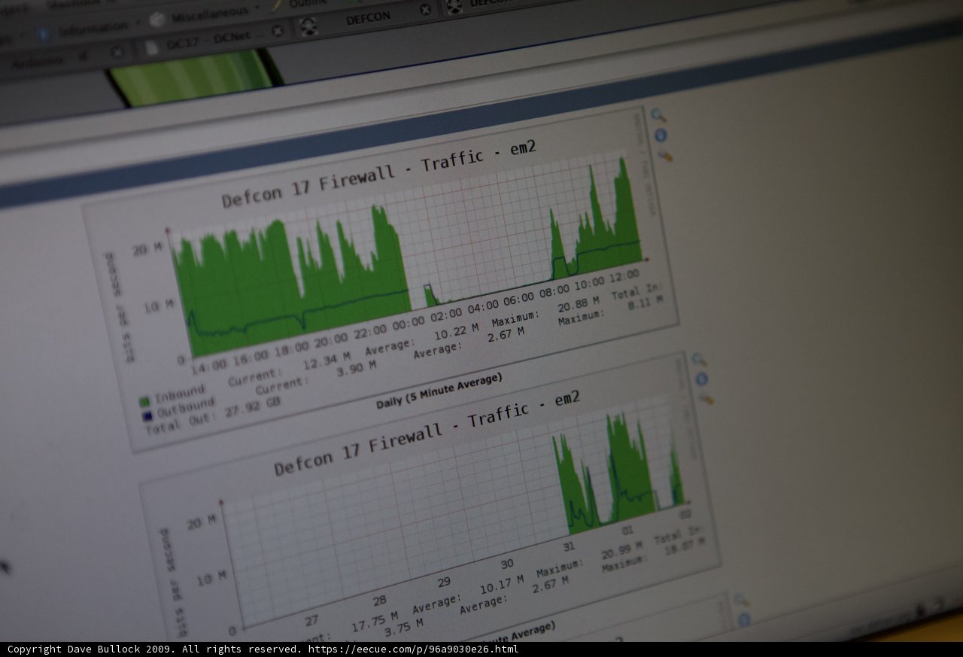963x657 pixels.
Task: Open the Miscellaneous toolbar menu
Action: tap(203, 15)
